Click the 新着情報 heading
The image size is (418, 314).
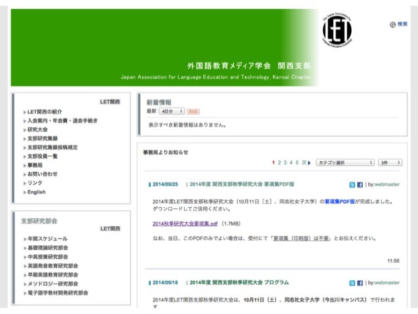(159, 102)
